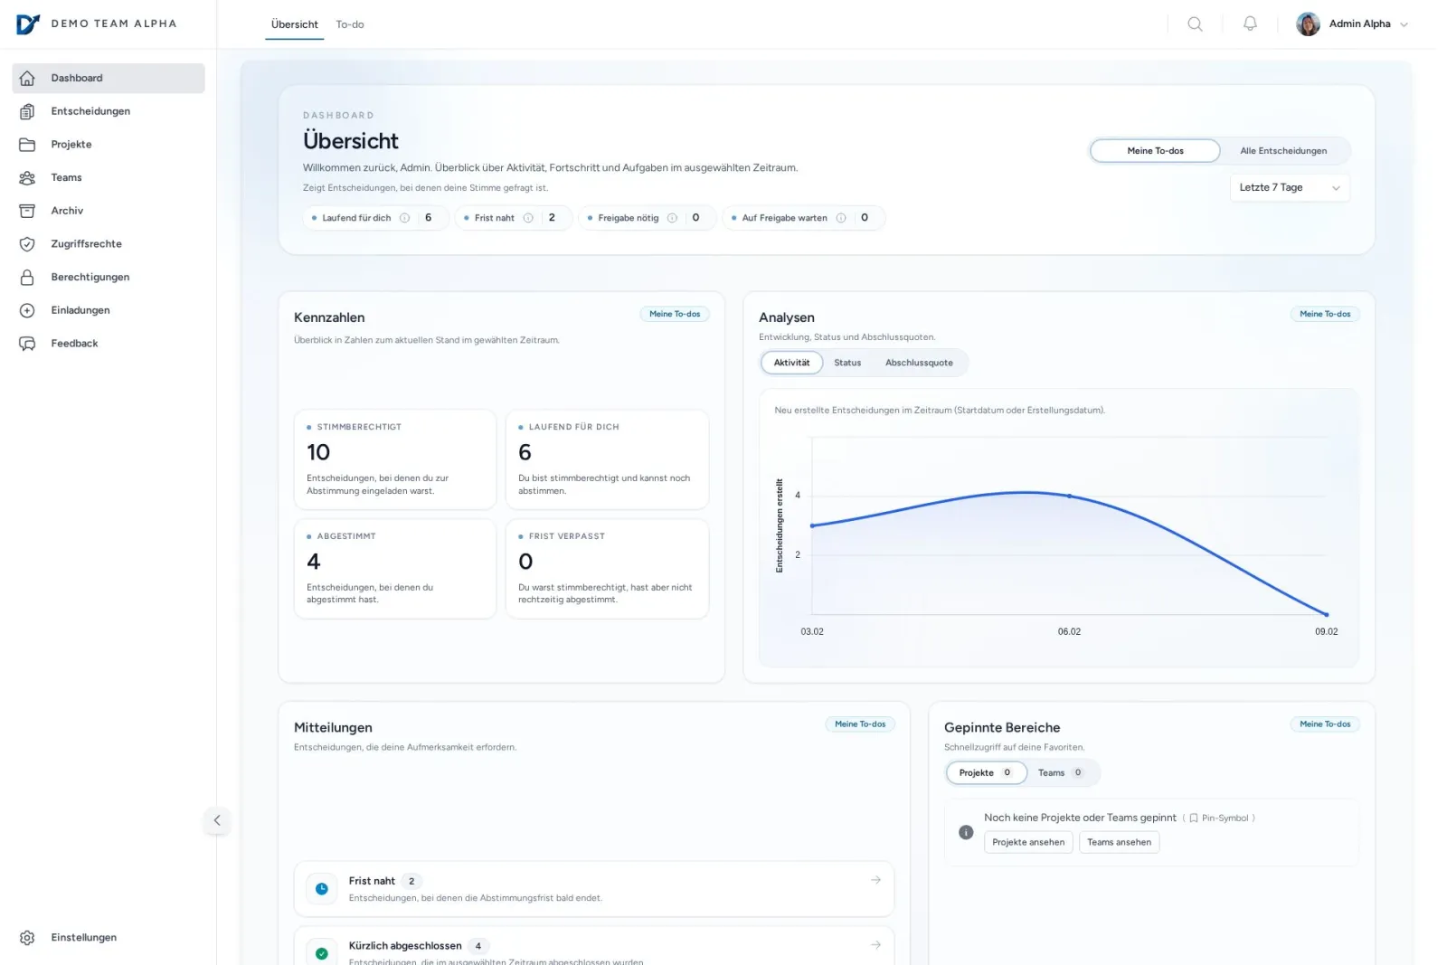Open Einladungen from the navigation
Screen dimensions: 1447x965
(80, 309)
